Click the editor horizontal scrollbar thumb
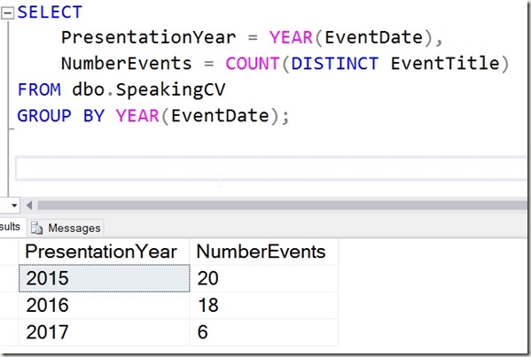This screenshot has width=531, height=357. pyautogui.click(x=282, y=205)
